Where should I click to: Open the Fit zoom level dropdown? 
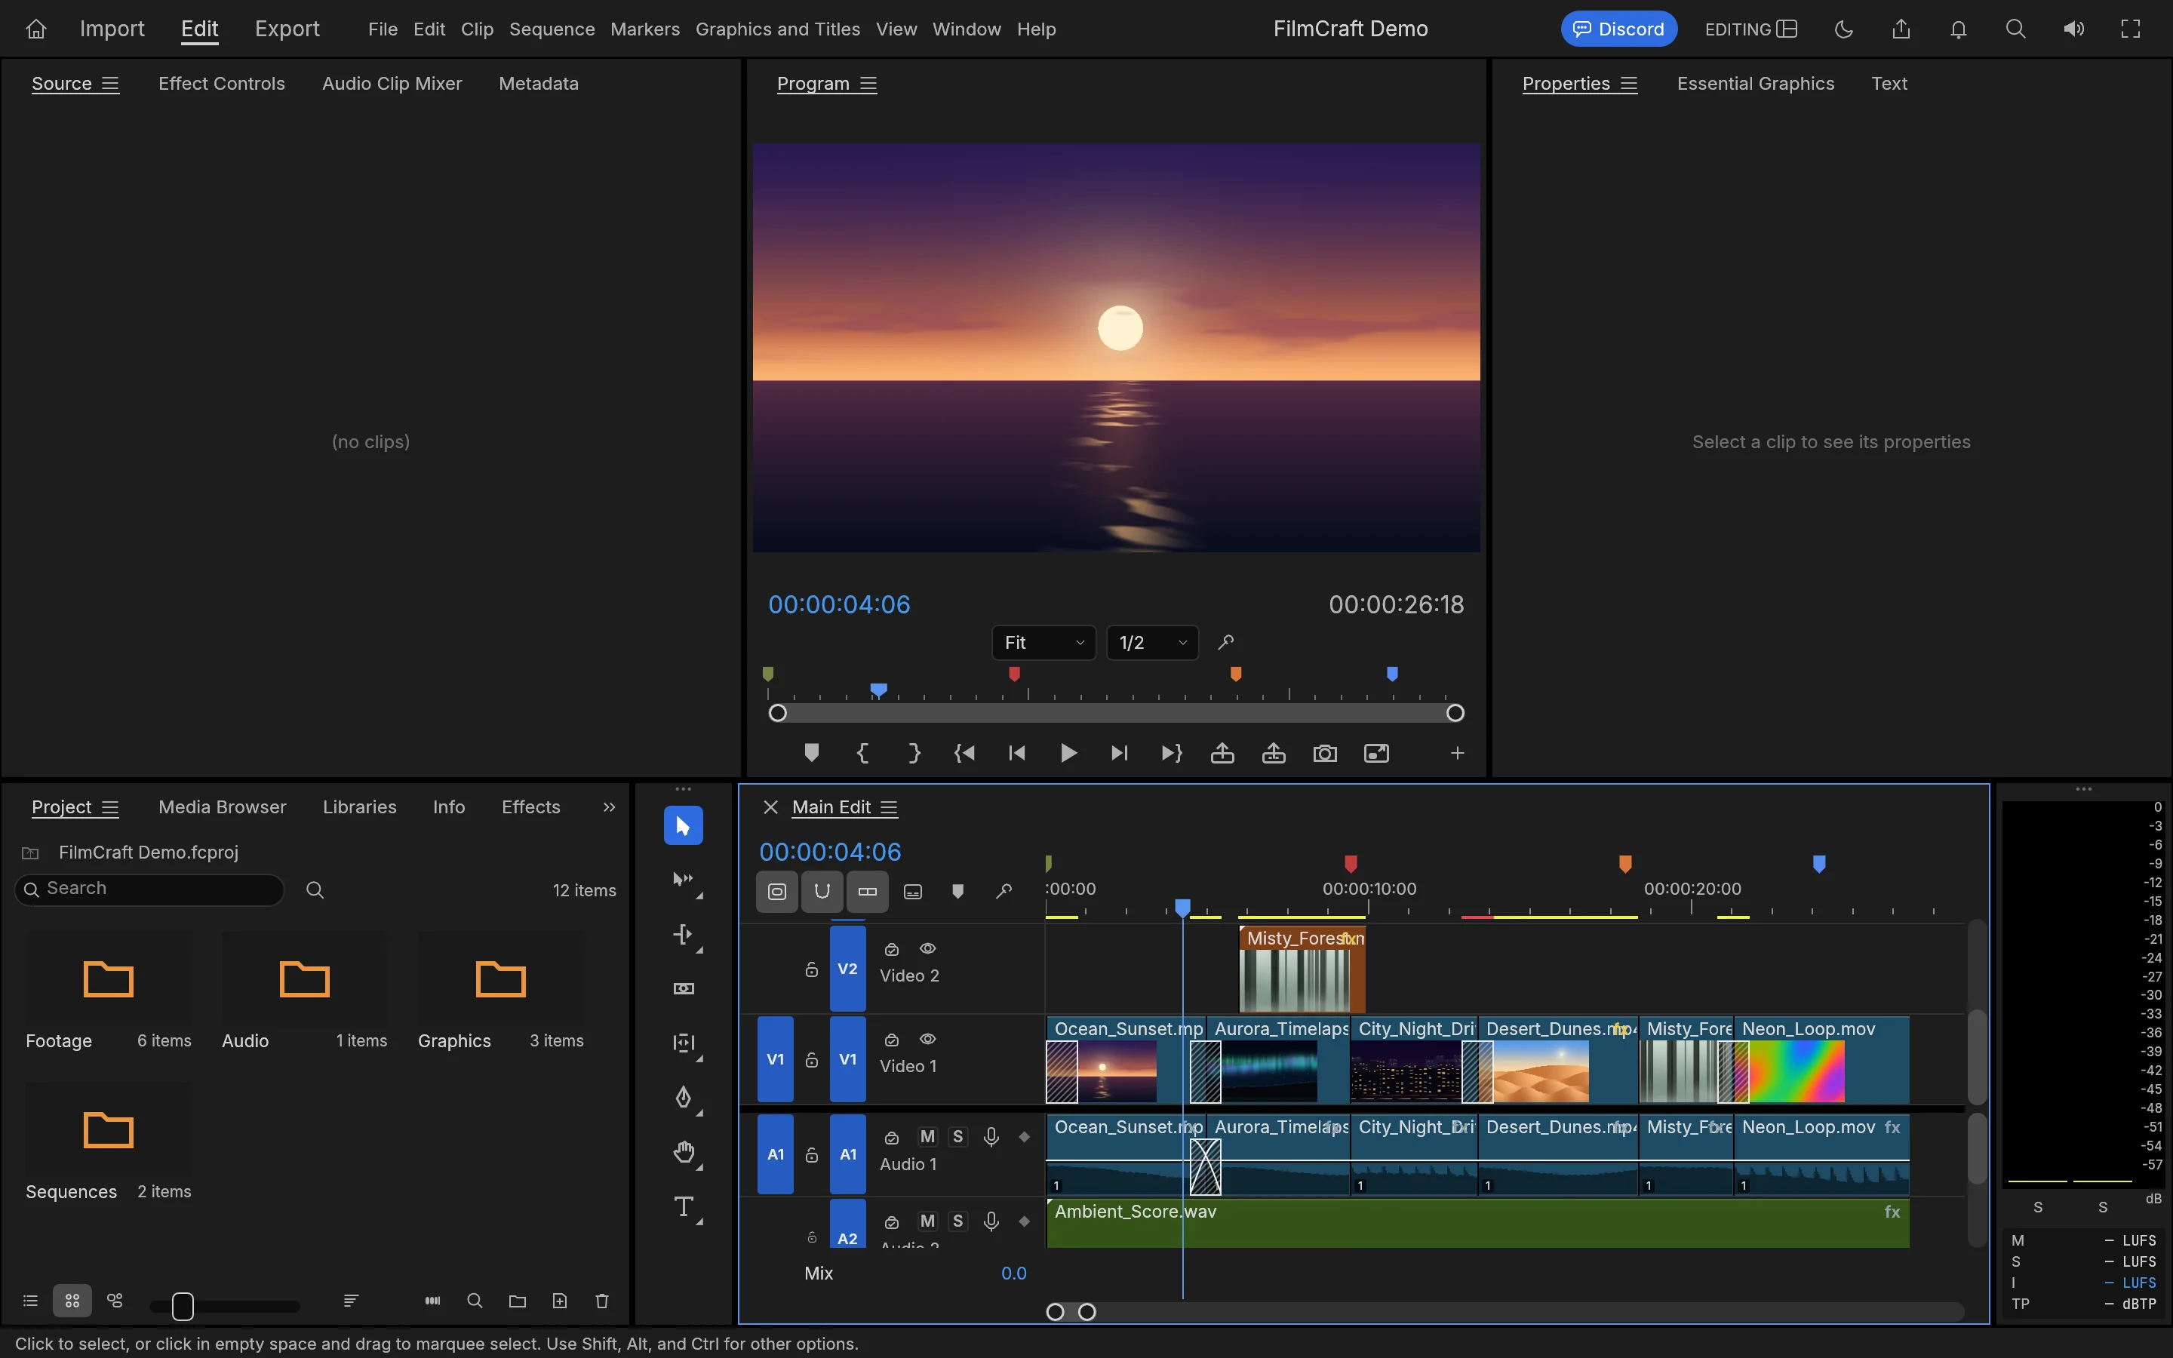(x=1043, y=642)
